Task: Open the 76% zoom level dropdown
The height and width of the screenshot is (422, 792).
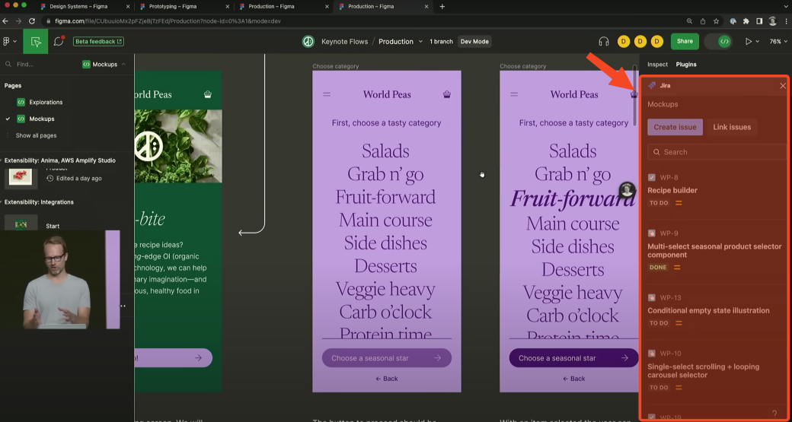Action: 778,41
